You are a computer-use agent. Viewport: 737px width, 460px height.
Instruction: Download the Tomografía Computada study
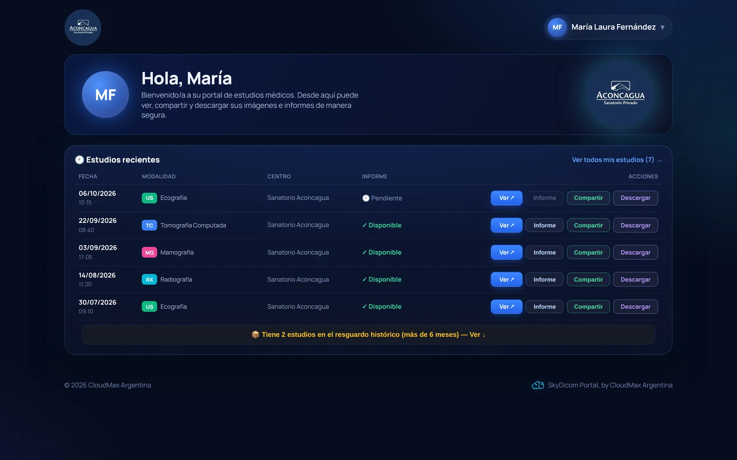point(635,225)
